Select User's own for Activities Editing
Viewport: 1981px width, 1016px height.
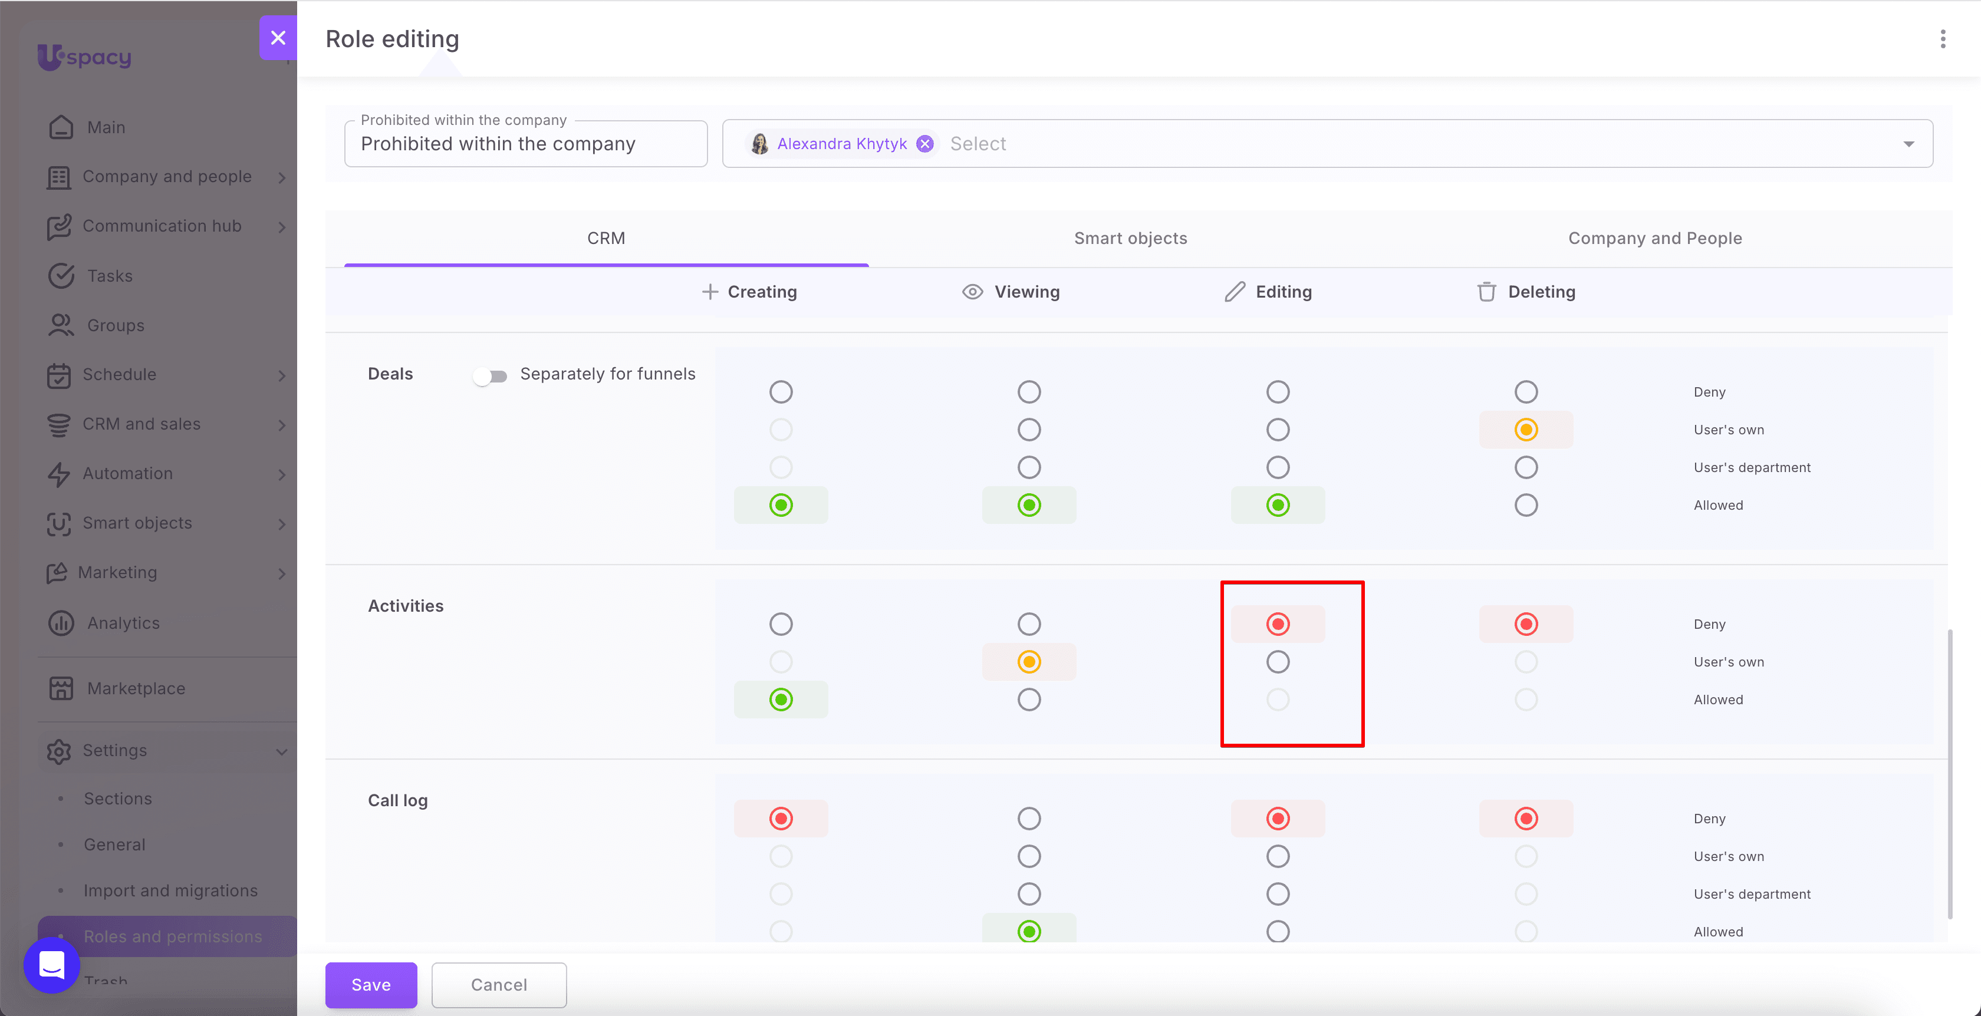click(1278, 662)
